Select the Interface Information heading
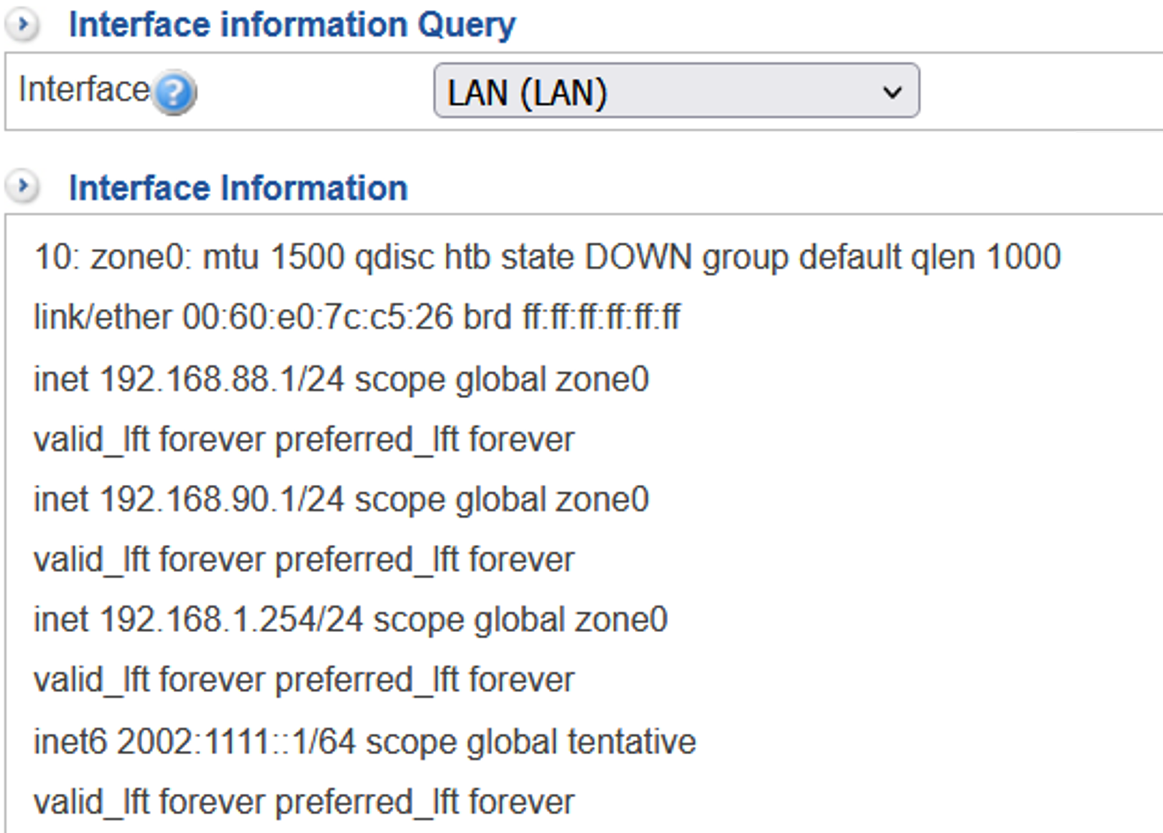Viewport: 1163px width, 833px height. (238, 188)
